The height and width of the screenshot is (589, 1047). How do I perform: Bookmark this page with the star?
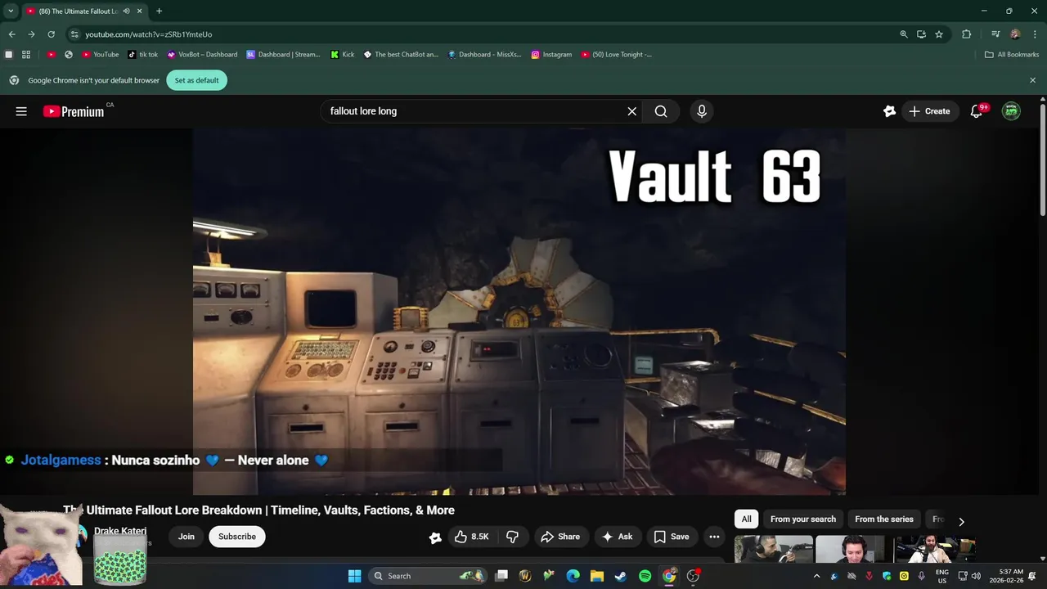939,34
